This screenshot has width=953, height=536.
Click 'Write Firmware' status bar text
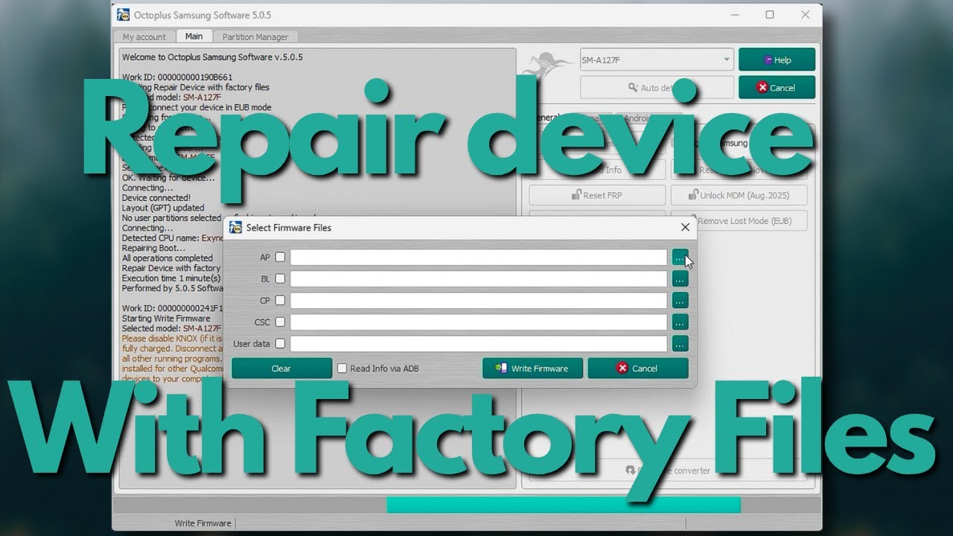(203, 523)
